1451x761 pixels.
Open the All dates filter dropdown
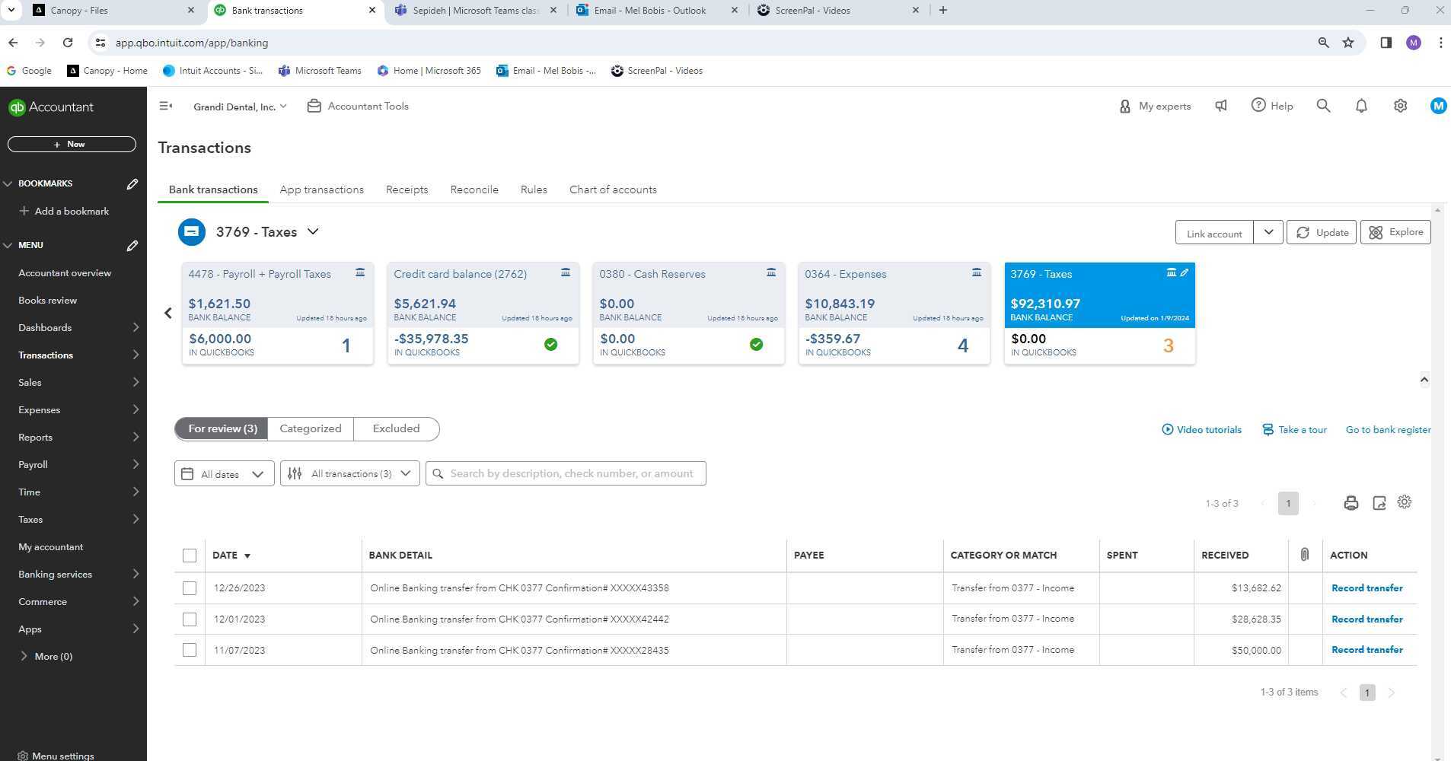[x=224, y=474]
